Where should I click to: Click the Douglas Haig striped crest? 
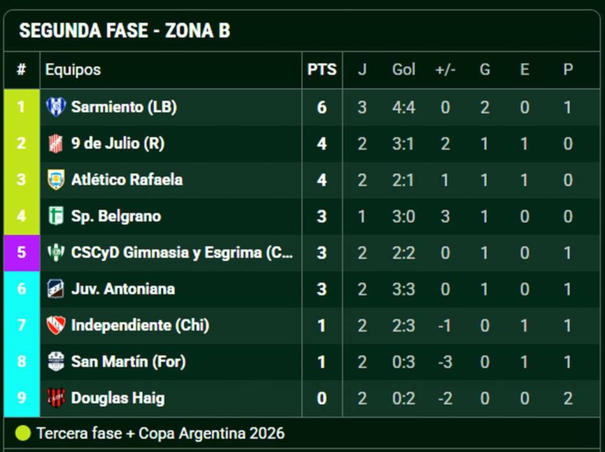pyautogui.click(x=56, y=398)
